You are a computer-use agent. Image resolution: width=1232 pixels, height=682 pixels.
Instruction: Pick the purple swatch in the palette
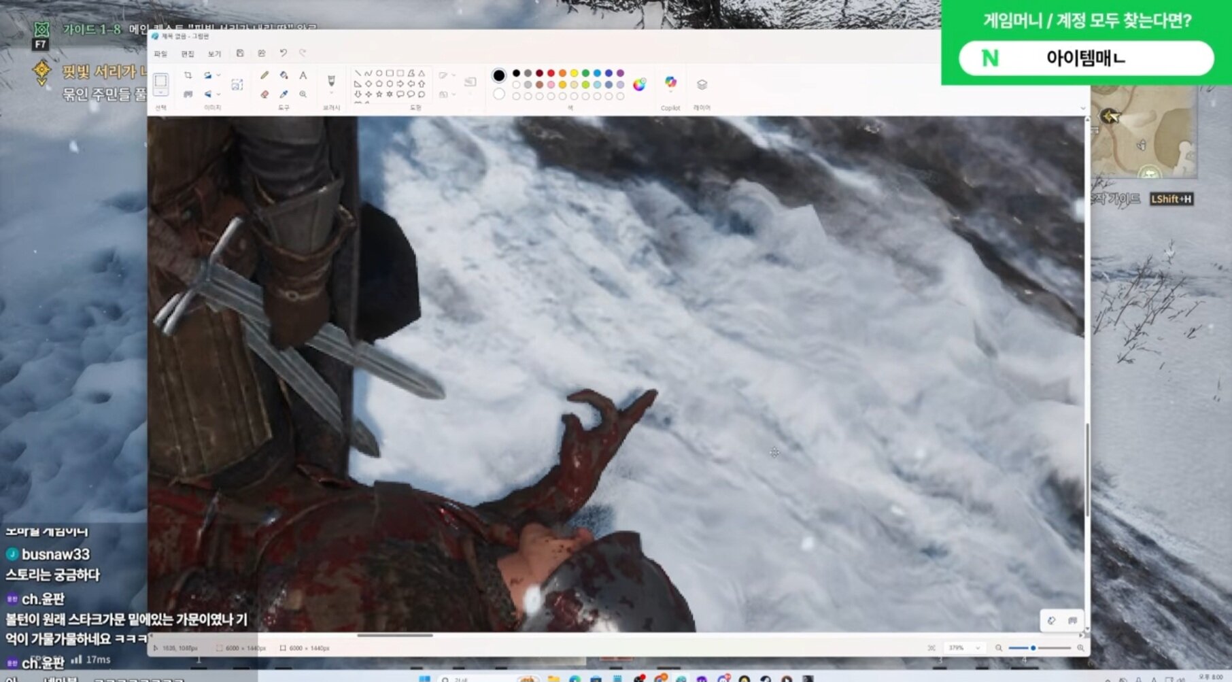(x=620, y=73)
